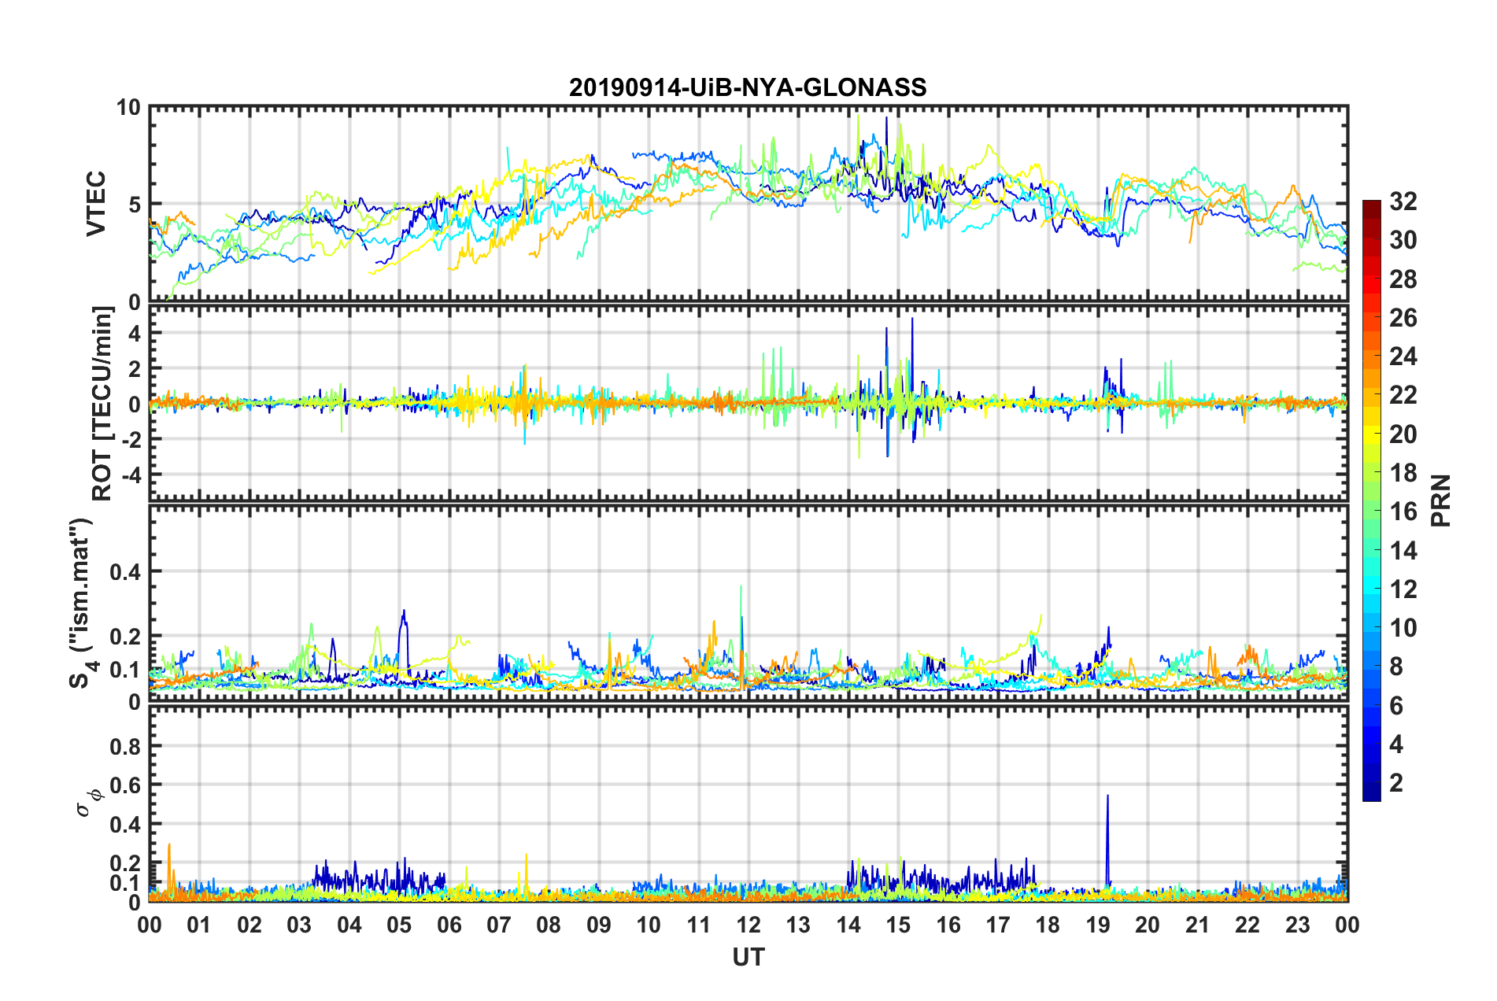
Task: Click x-axis tick label 06
Action: tap(449, 925)
